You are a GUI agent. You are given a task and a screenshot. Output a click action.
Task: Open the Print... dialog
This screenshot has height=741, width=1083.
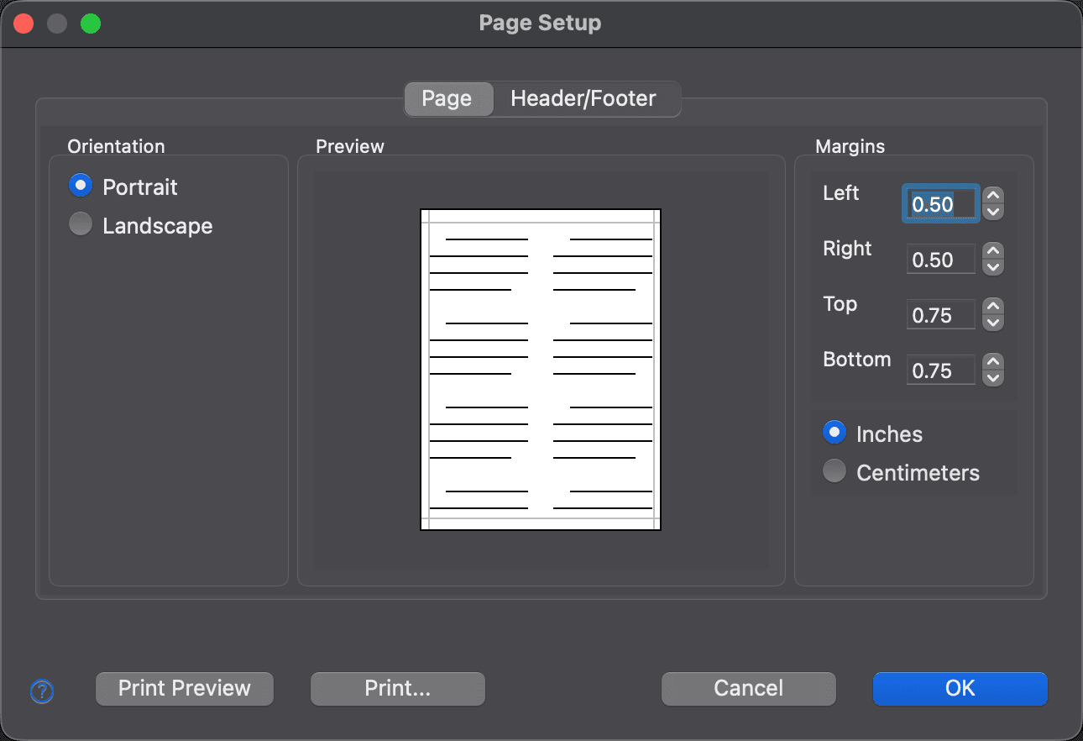(x=398, y=688)
